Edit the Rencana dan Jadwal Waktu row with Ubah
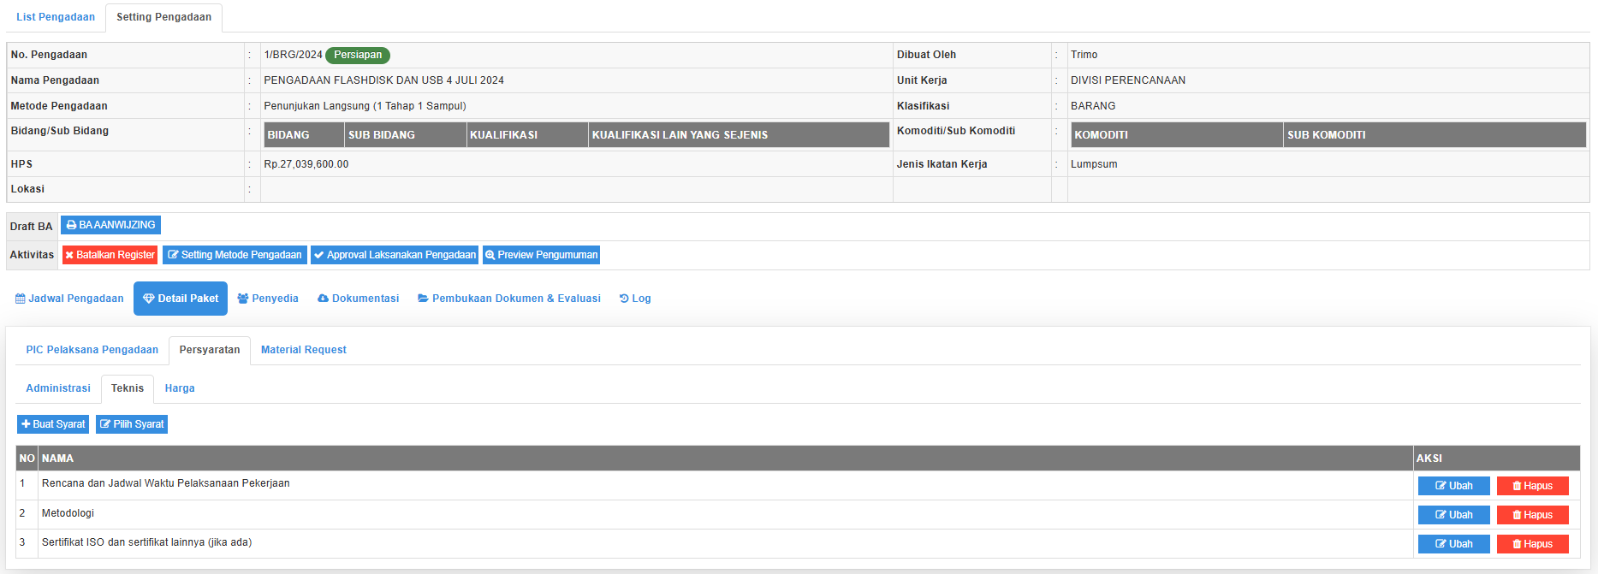This screenshot has width=1598, height=574. [x=1453, y=486]
